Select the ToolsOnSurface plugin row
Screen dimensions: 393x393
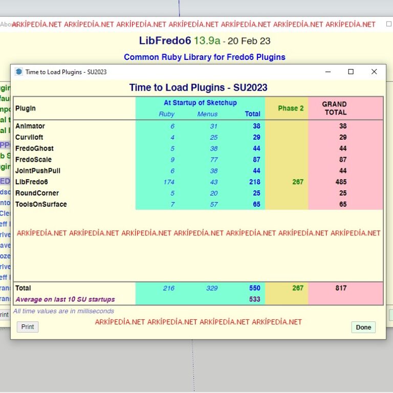pos(198,204)
